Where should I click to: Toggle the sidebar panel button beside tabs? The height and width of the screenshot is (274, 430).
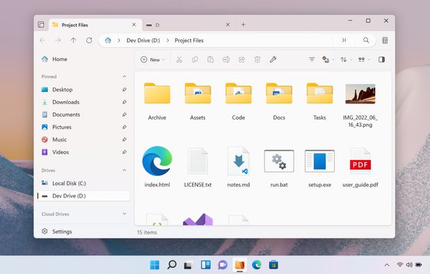click(x=41, y=24)
